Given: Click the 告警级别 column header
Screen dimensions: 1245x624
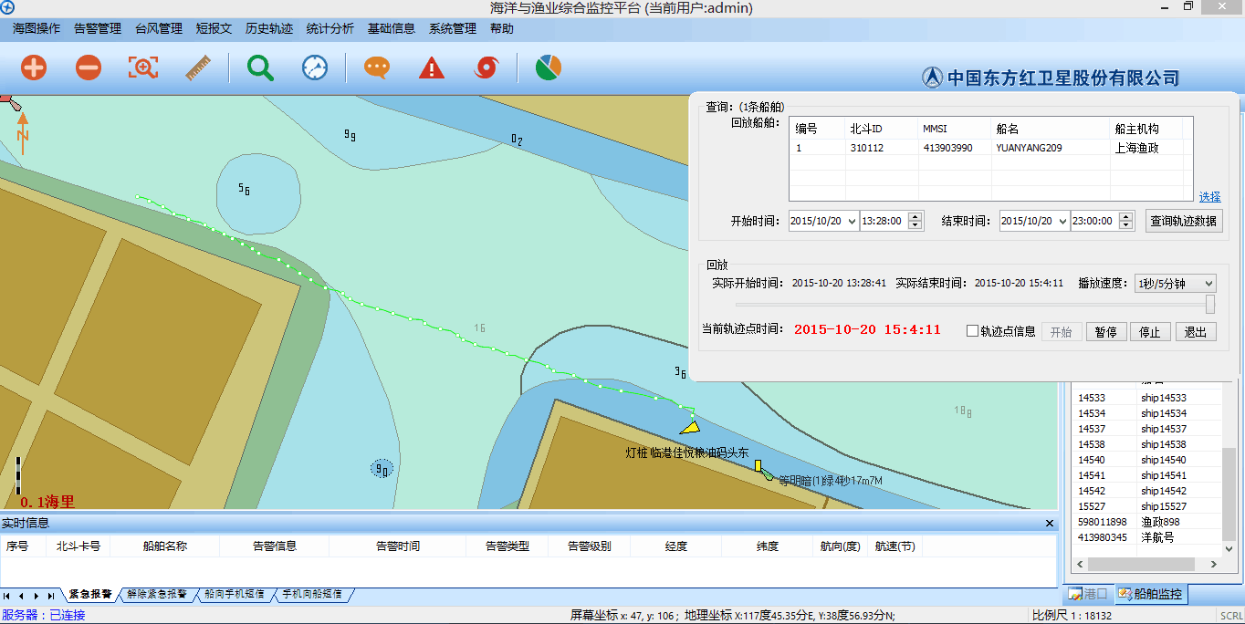Looking at the screenshot, I should click(x=589, y=546).
